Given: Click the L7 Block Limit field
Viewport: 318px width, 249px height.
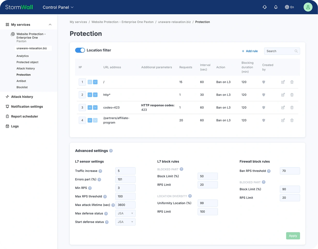Looking at the screenshot, I should point(208,176).
